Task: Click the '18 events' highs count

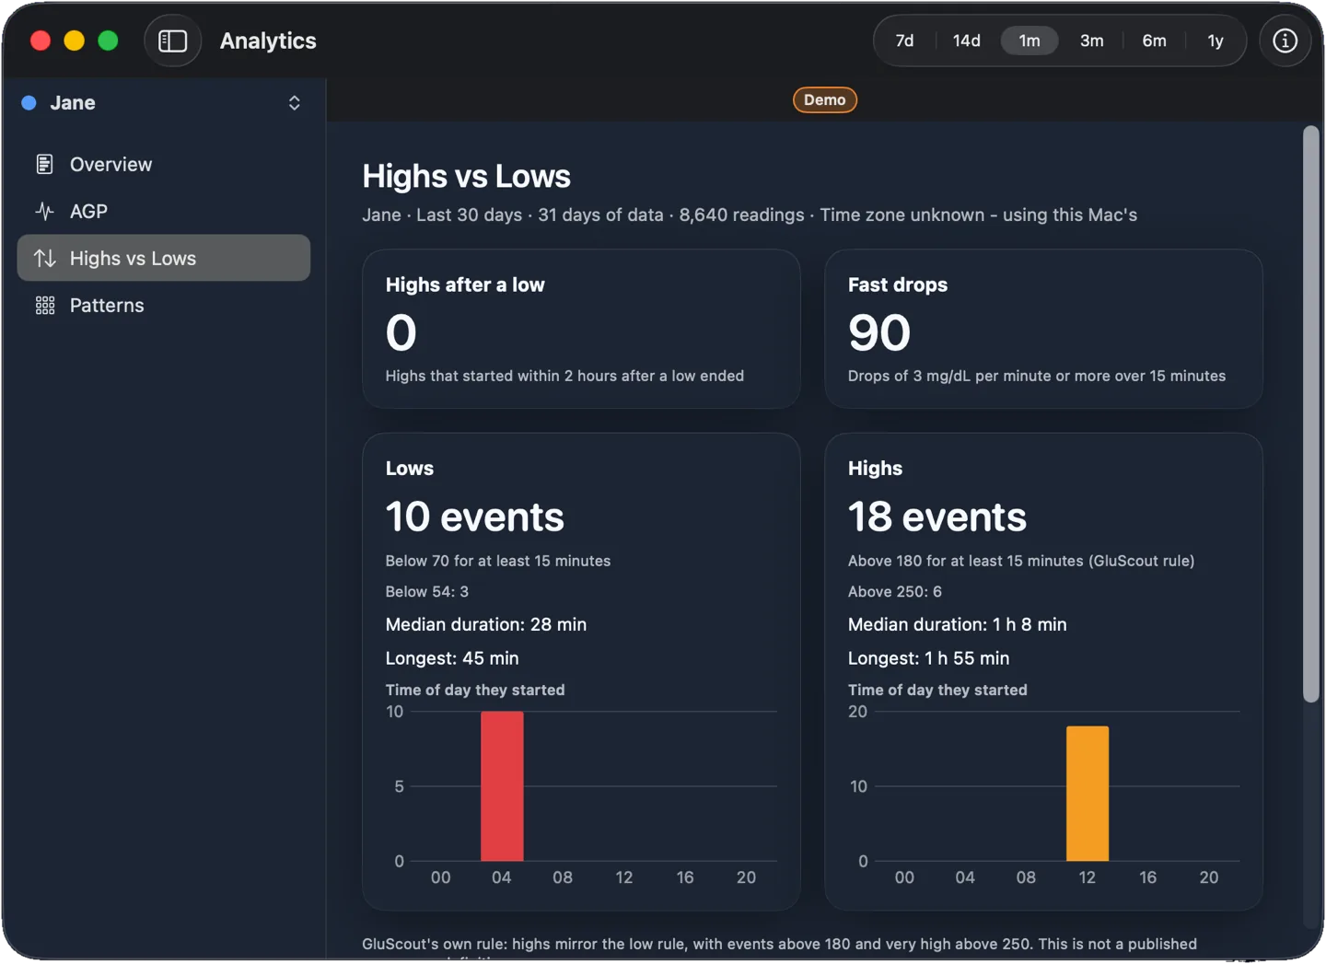Action: pyautogui.click(x=936, y=517)
